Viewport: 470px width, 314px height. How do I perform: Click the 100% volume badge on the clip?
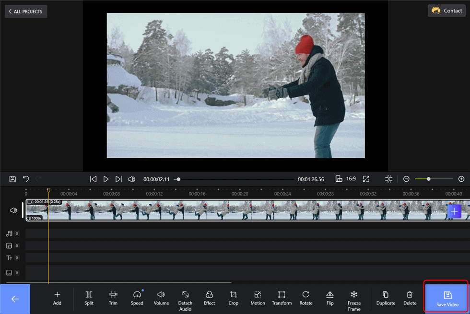click(34, 218)
